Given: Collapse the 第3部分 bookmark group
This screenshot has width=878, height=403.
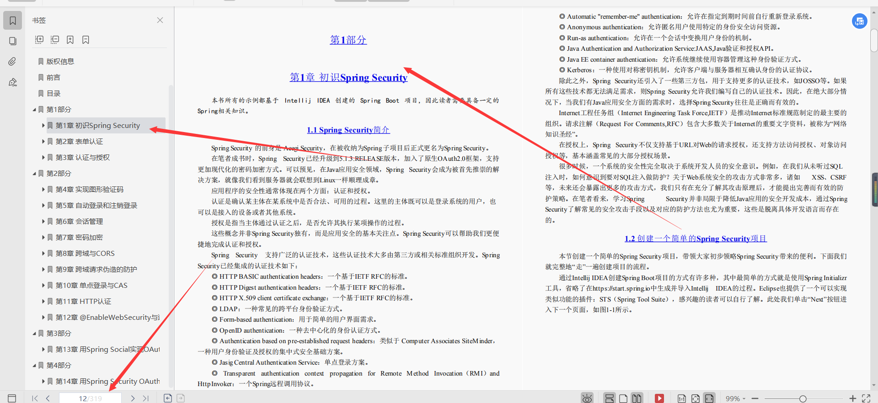Looking at the screenshot, I should point(34,334).
